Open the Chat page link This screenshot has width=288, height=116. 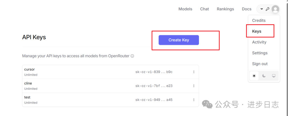pos(205,9)
